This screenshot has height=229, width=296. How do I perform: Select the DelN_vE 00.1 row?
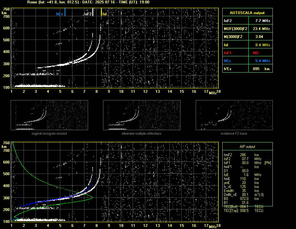click(x=244, y=195)
